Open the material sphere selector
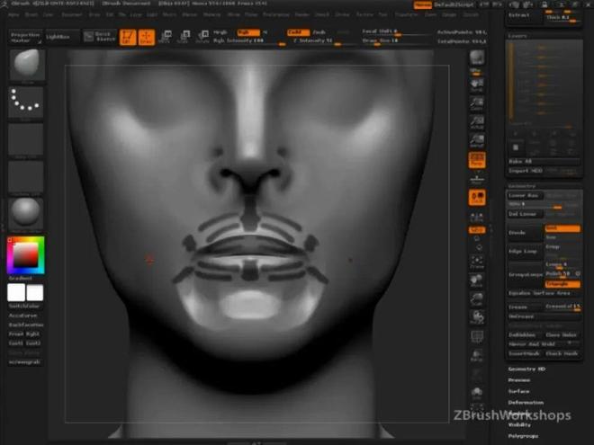Image resolution: width=594 pixels, height=445 pixels. [x=26, y=214]
